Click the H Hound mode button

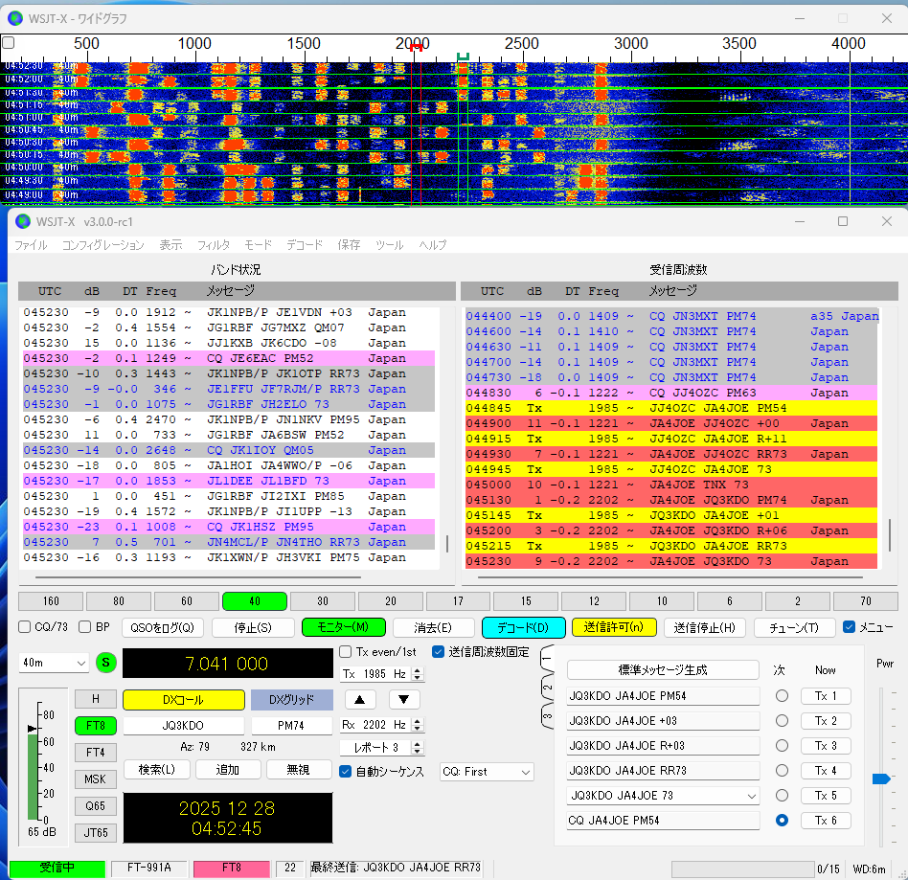[x=95, y=700]
